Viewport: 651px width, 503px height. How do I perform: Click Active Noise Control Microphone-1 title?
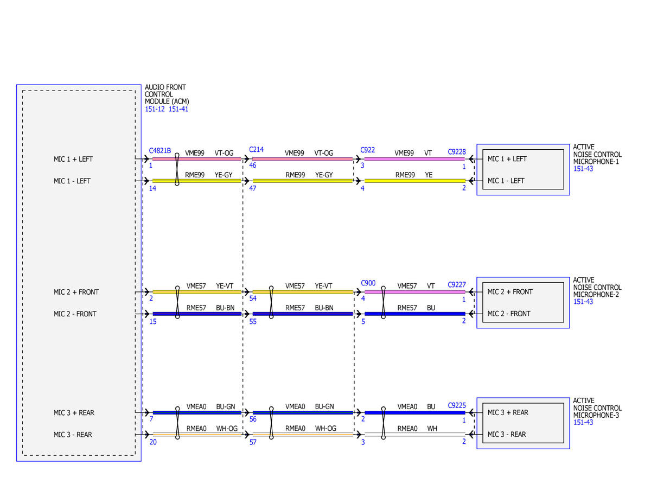pyautogui.click(x=597, y=154)
